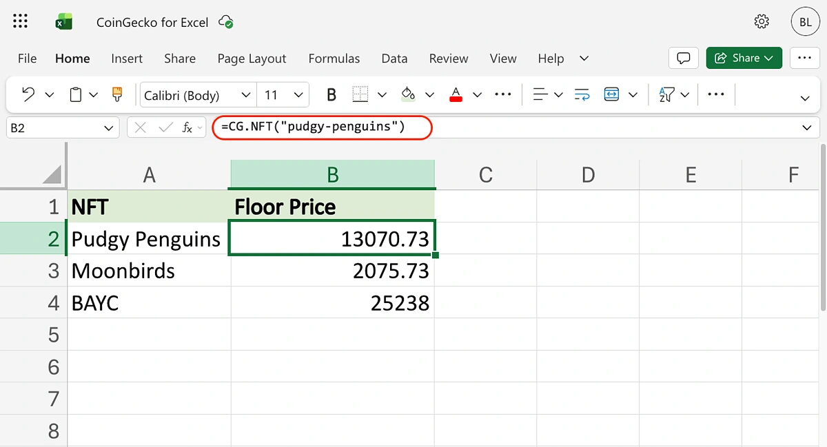Expand the ribbon display options chevron
Screen dimensions: 827x447
(x=805, y=98)
